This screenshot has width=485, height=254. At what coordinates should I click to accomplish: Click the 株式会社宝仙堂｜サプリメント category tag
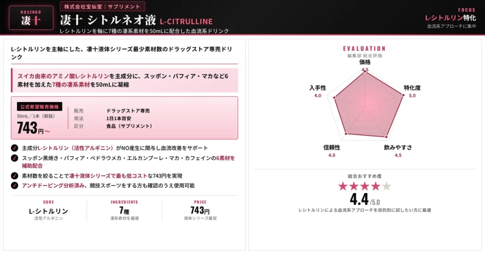(102, 7)
